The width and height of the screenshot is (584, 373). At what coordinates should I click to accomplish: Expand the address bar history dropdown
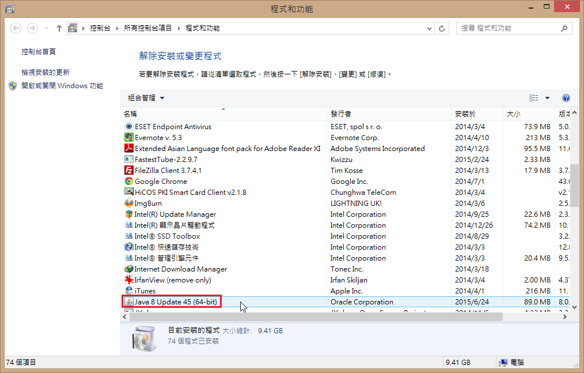429,28
